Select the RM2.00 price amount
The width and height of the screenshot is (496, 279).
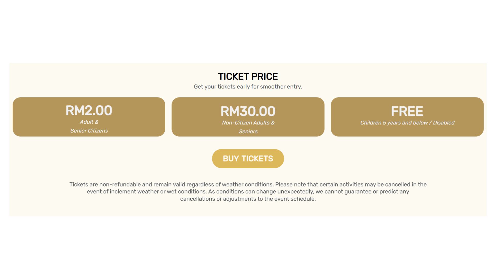coord(89,111)
